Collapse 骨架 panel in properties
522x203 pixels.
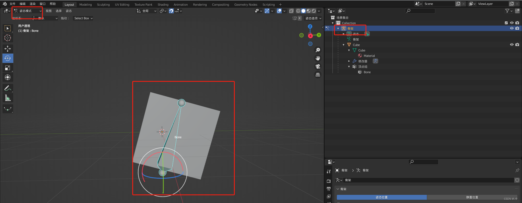pyautogui.click(x=338, y=189)
